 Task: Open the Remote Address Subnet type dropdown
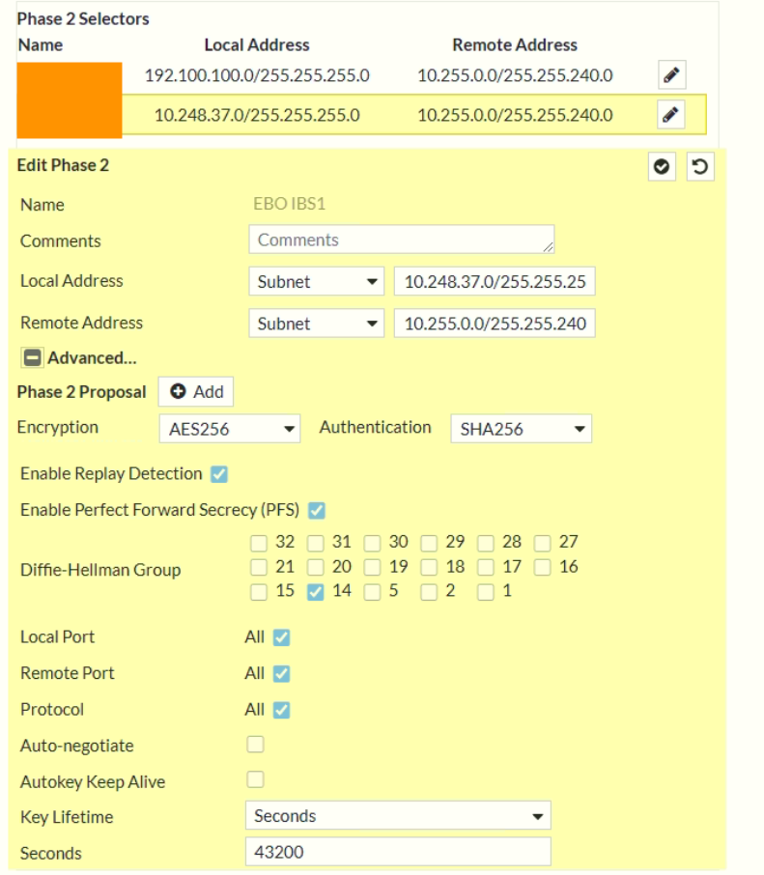(317, 324)
